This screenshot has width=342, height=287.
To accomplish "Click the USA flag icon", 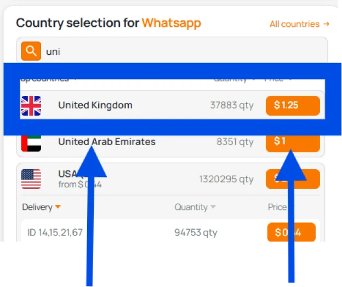I will pos(31,179).
